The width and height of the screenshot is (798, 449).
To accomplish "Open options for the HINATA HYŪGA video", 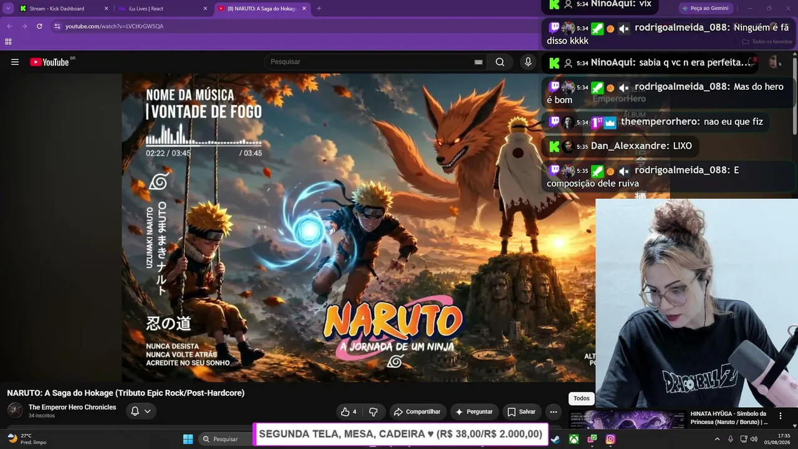I will pos(780,415).
